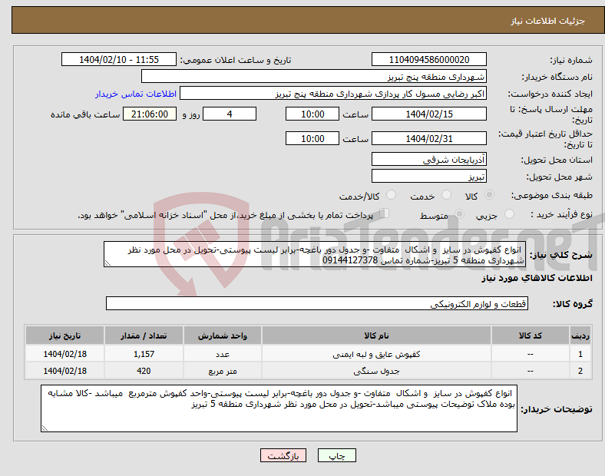Click the نام کالا column header
The height and width of the screenshot is (476, 605).
point(376,336)
